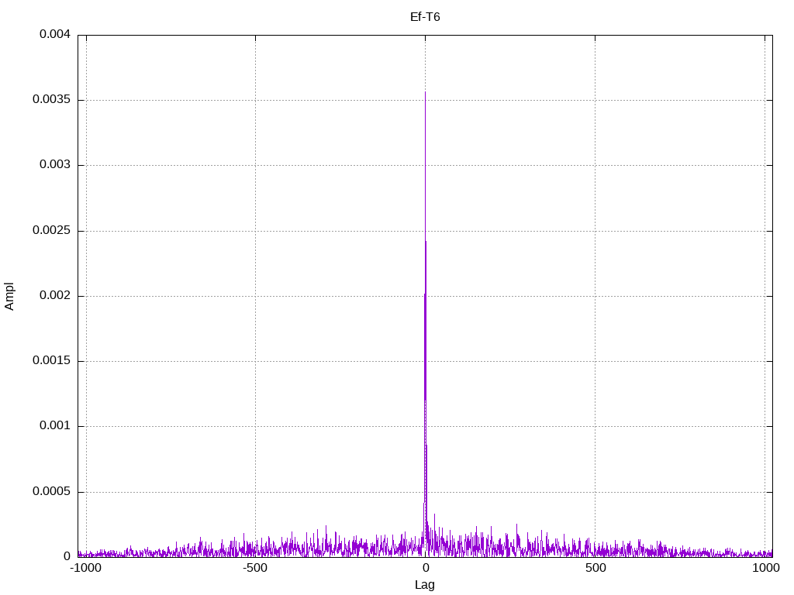The image size is (794, 595).
Task: Click the y-axis tick label 0.002
Action: 55,295
